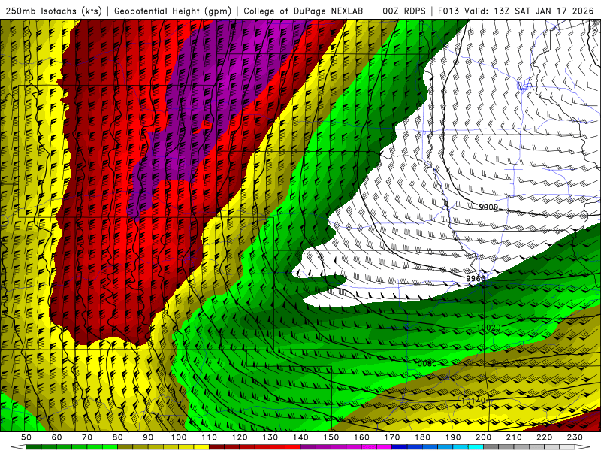The image size is (601, 451).
Task: Click the 70 value on the color scale
Action: click(87, 437)
